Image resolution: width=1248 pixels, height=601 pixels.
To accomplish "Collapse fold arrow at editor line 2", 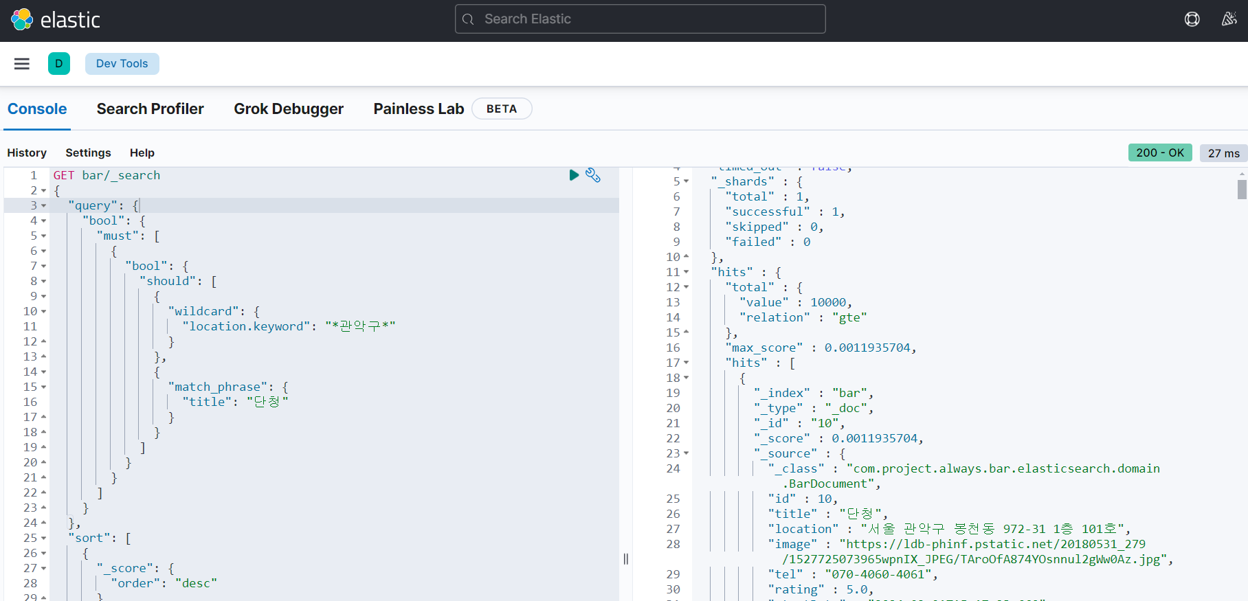I will 44,190.
